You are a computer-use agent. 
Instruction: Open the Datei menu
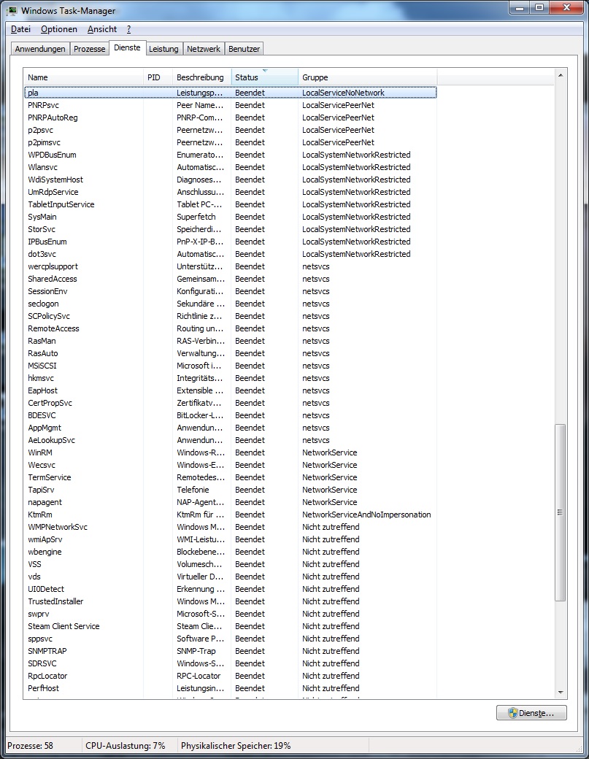click(x=21, y=29)
